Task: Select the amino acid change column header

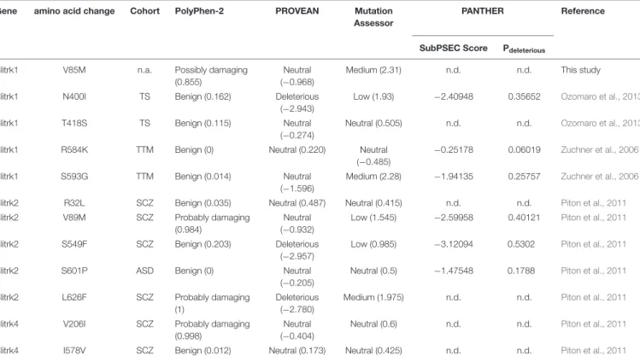Action: (x=74, y=11)
